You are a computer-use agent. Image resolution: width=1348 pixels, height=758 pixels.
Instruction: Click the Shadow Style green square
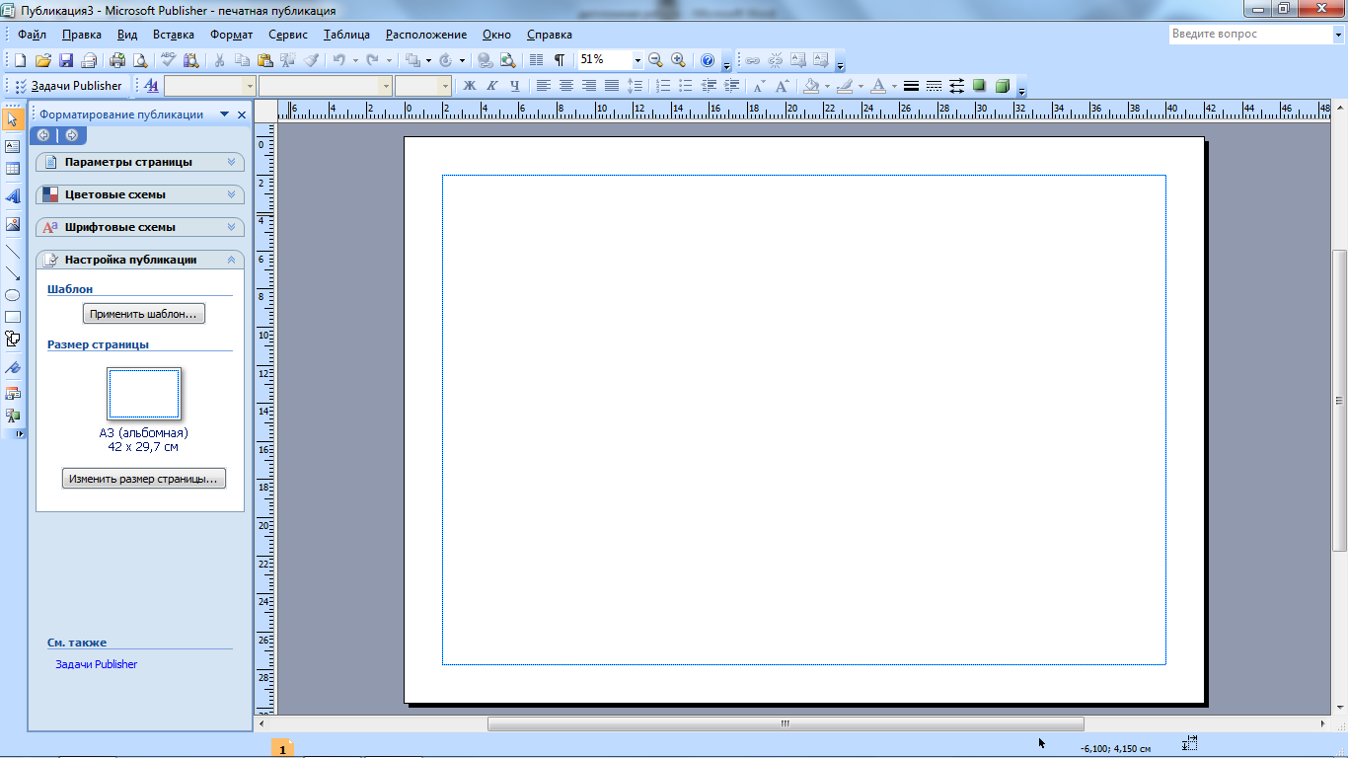point(979,86)
